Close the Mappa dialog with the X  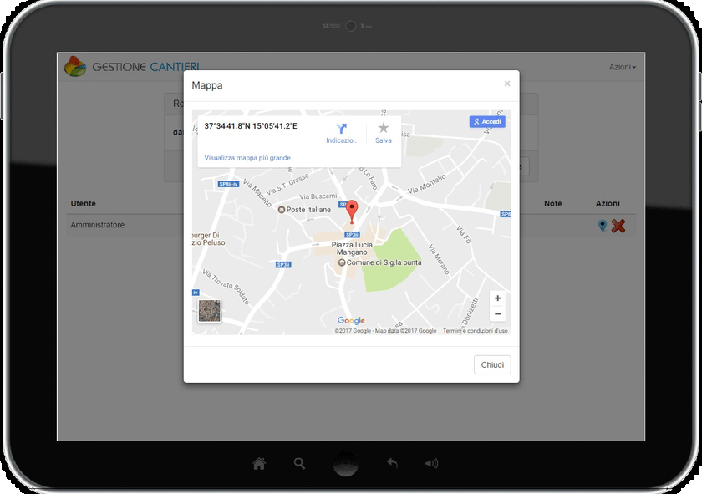point(506,84)
